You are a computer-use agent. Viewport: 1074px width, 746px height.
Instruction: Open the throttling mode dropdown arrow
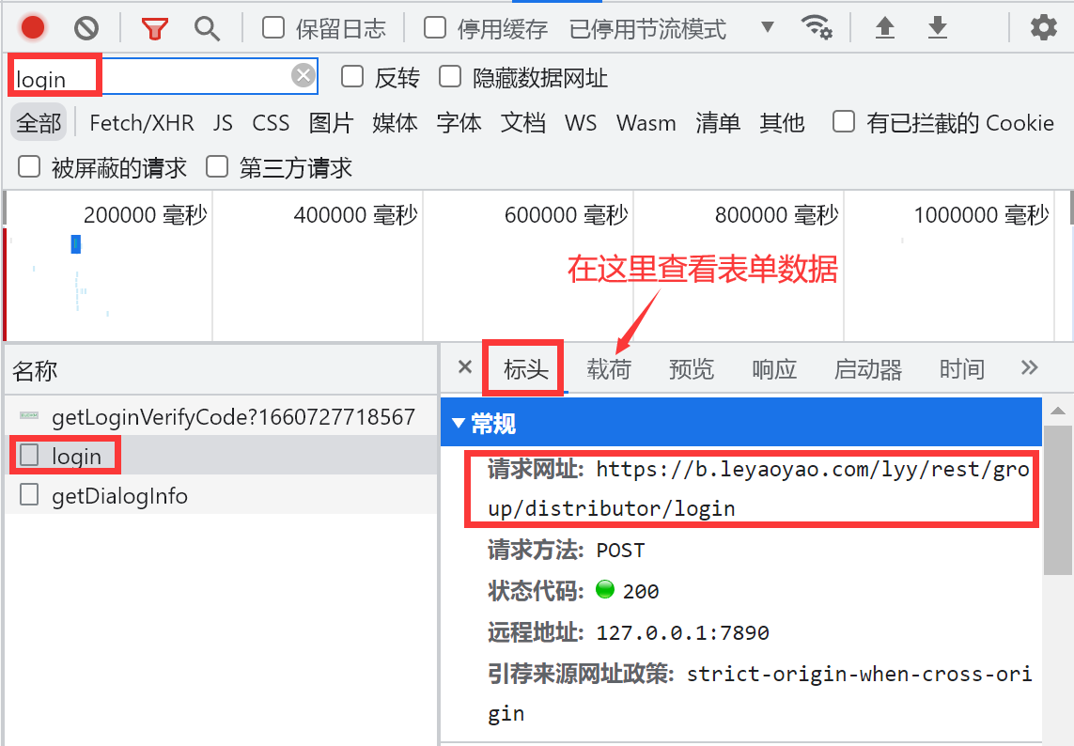(x=768, y=27)
